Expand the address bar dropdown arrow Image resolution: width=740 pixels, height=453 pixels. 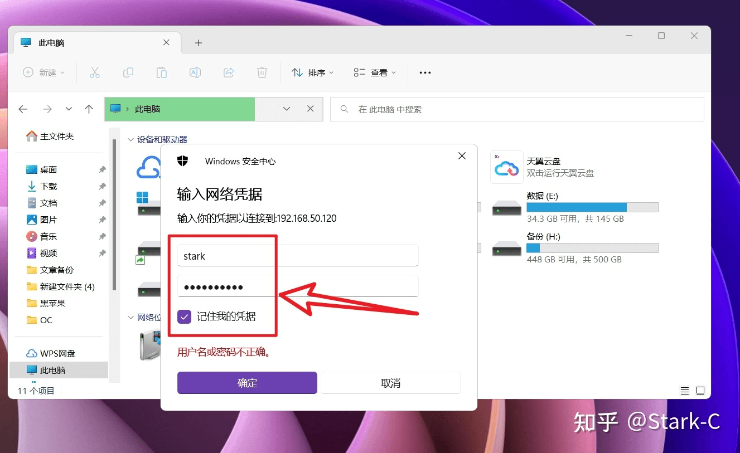point(287,109)
